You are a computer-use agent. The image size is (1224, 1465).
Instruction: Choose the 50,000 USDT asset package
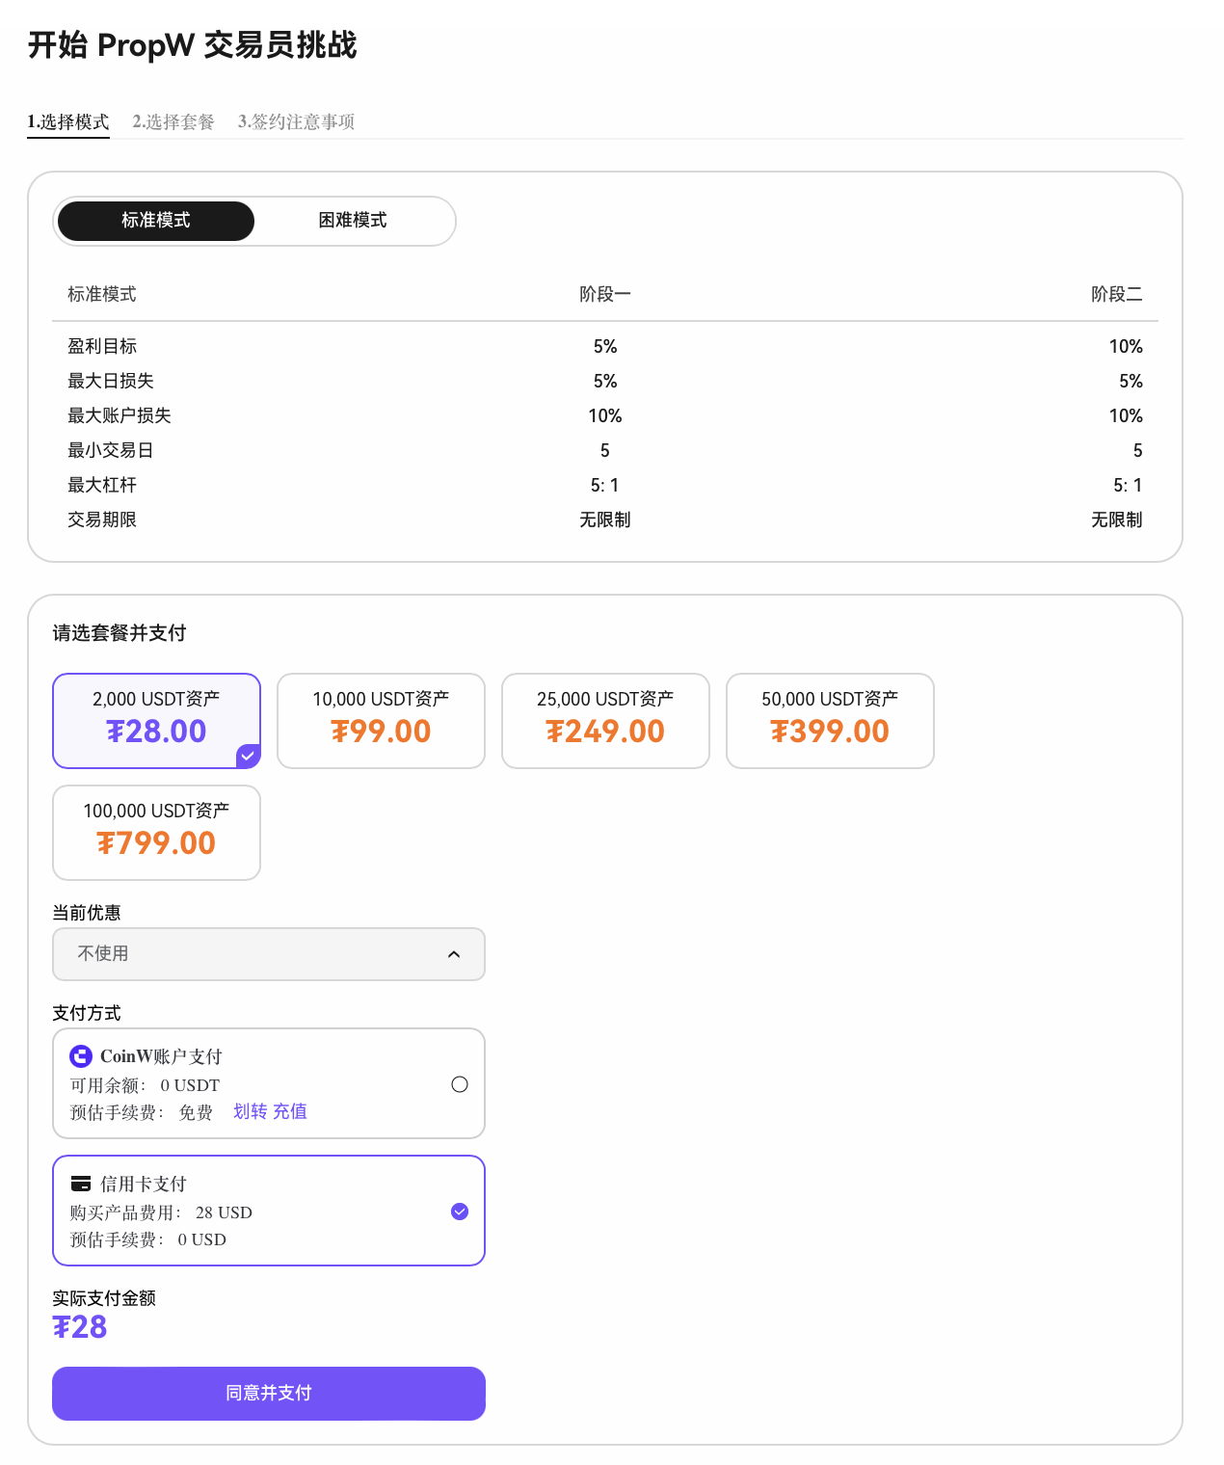click(x=830, y=721)
